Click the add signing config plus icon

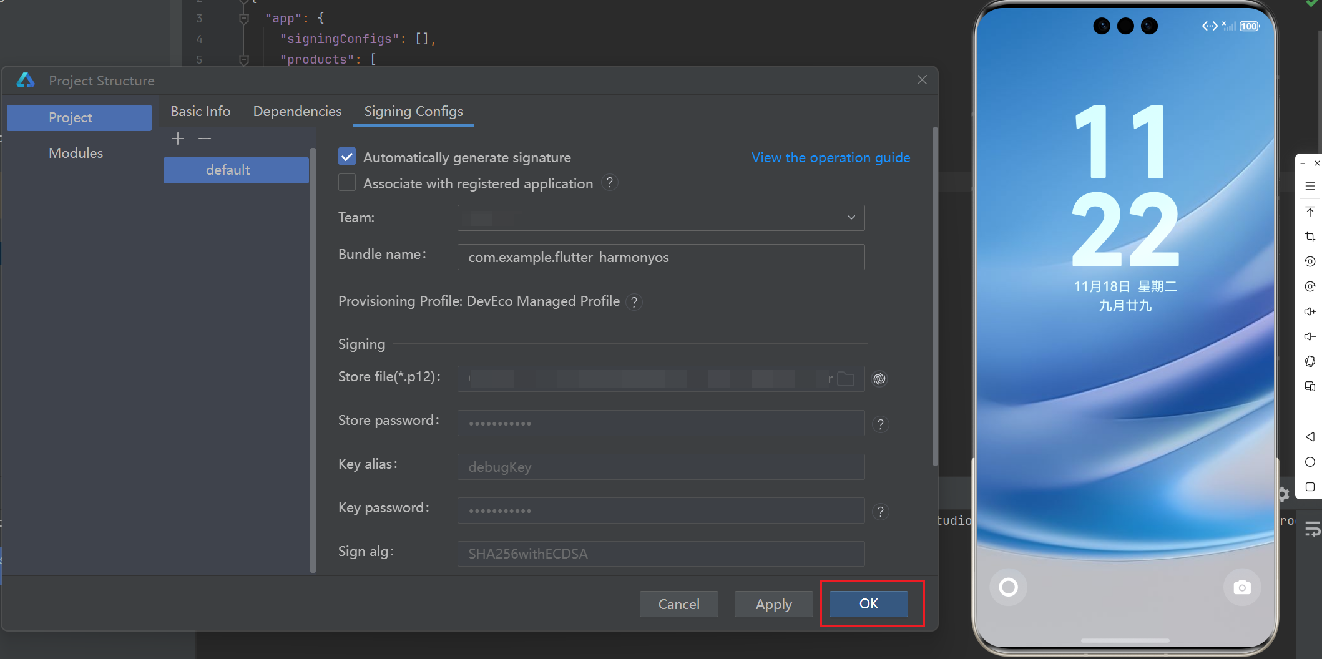[x=178, y=139]
